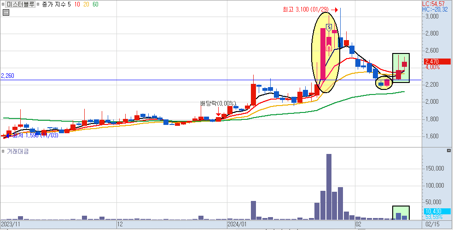Click the 최고 3,100 (01/29) high label
Screen dimensions: 453x230
click(x=306, y=10)
